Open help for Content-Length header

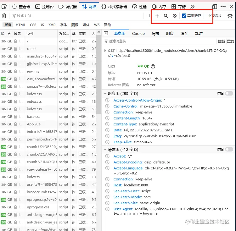click(107, 118)
